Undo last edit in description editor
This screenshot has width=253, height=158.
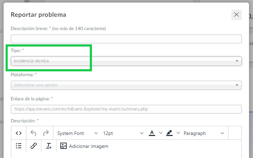click(33, 133)
